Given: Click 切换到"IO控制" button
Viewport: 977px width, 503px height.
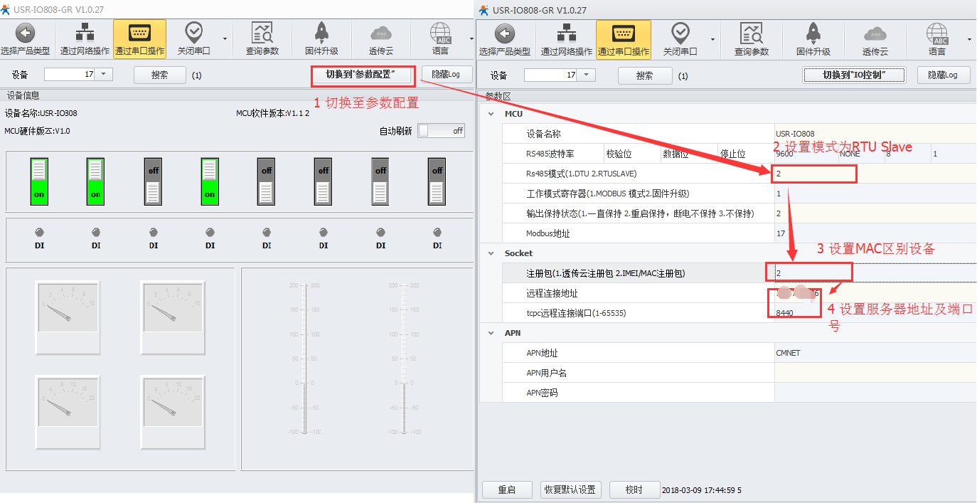Looking at the screenshot, I should point(855,75).
